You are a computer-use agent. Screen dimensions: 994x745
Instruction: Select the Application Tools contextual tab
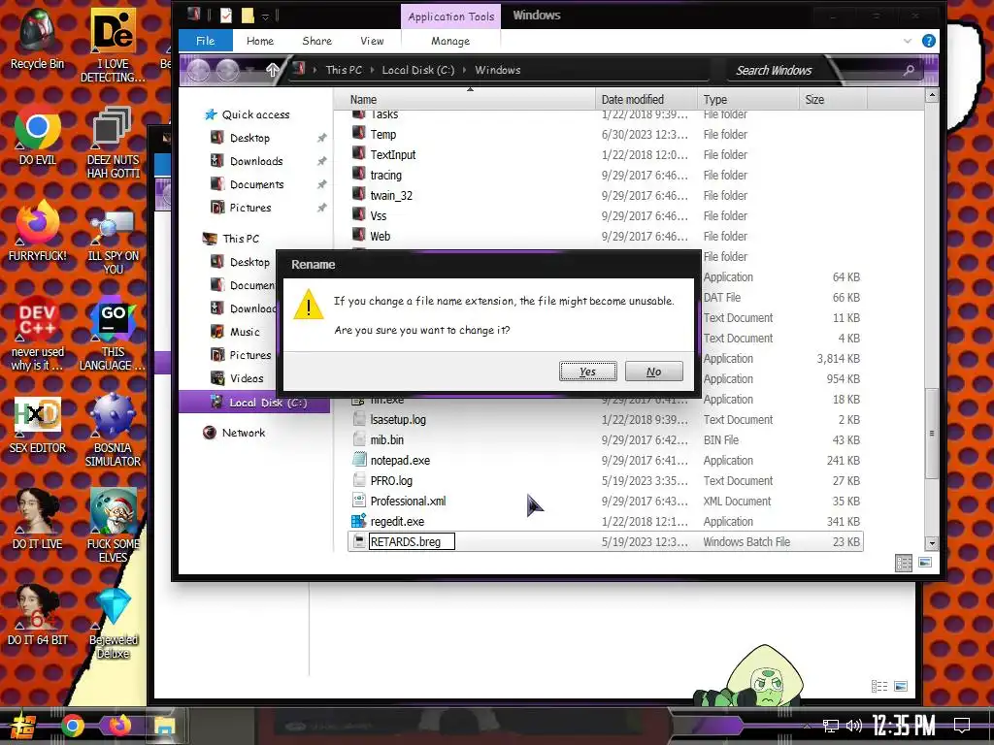[450, 16]
